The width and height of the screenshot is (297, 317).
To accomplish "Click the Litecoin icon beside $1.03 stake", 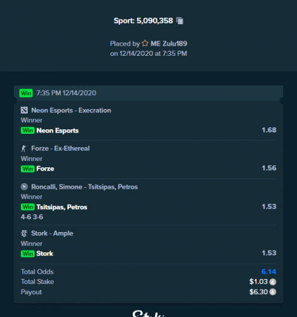I will click(x=273, y=281).
